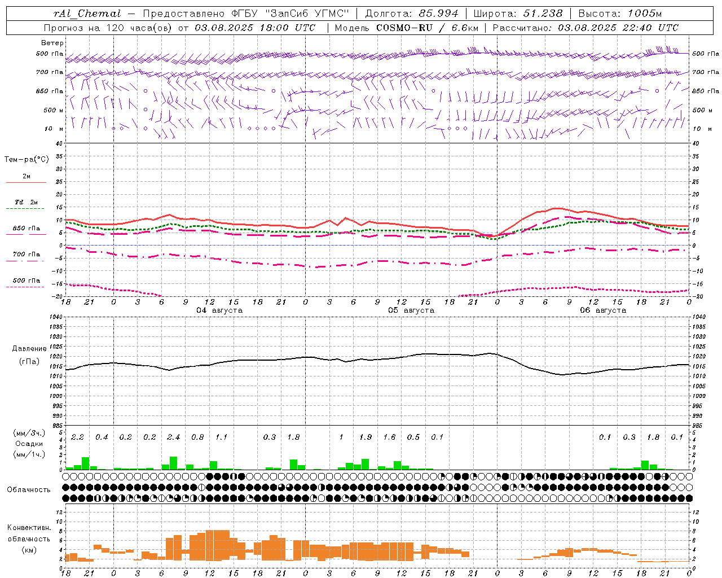Select the 'Предоставлено ФГБУ ЗапСиб УГМС' header text
This screenshot has width=722, height=578.
[246, 14]
